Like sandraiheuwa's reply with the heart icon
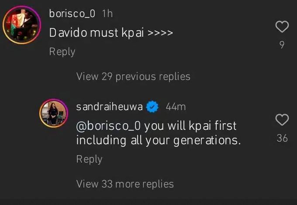297x205 pixels. [283, 119]
